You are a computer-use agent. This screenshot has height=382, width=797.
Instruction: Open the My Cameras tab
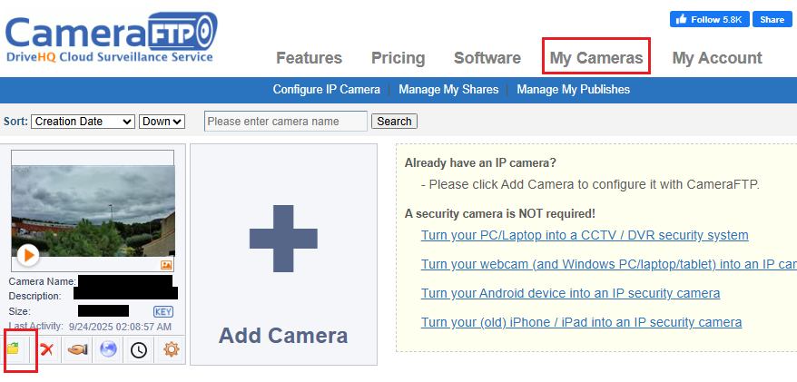[596, 58]
